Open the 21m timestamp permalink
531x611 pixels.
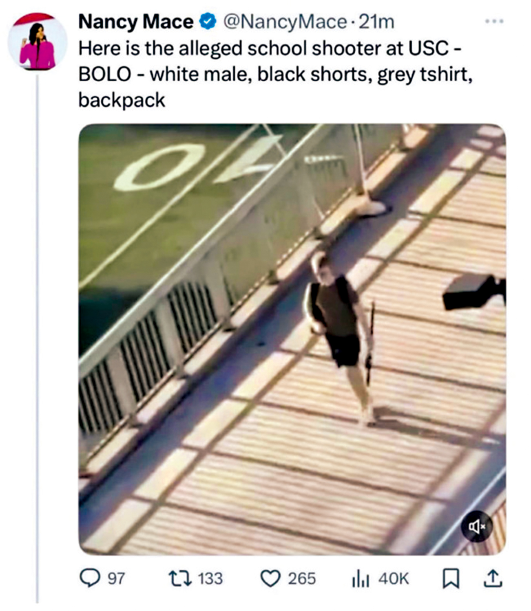point(376,22)
